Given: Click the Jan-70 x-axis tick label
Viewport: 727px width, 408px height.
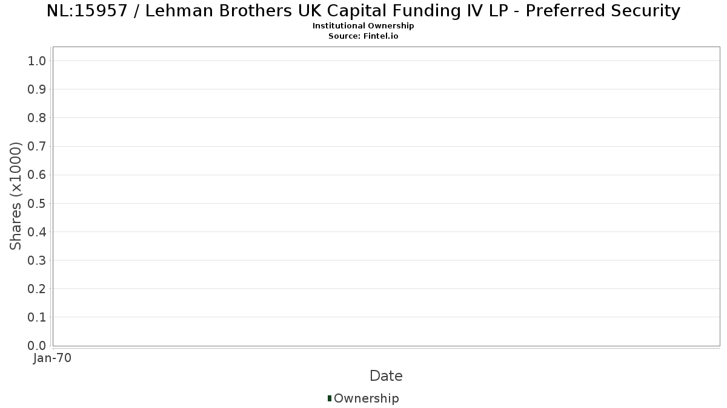Looking at the screenshot, I should 53,358.
